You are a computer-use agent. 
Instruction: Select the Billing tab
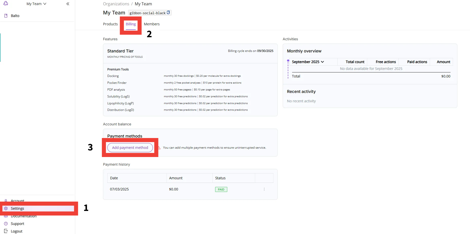click(131, 24)
